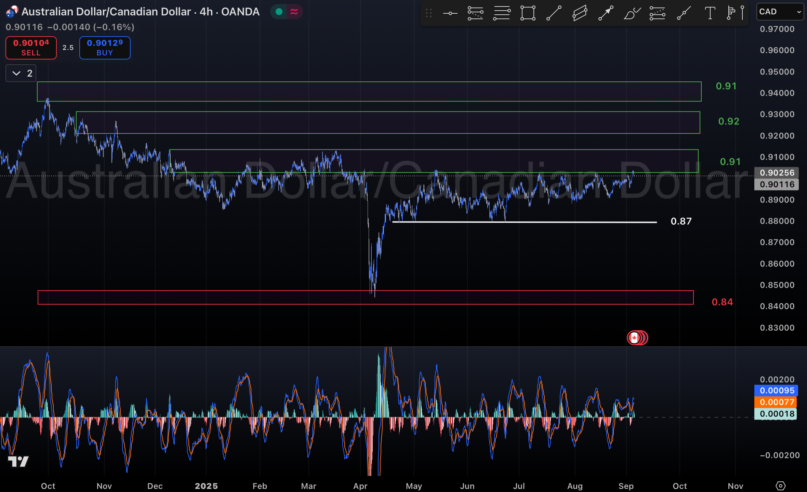Open chart settings via the gear icon
This screenshot has height=492, width=807.
(x=781, y=486)
